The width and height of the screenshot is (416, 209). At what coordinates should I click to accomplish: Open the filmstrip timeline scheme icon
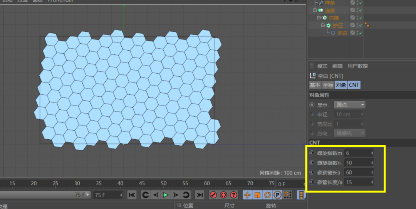coord(301,195)
